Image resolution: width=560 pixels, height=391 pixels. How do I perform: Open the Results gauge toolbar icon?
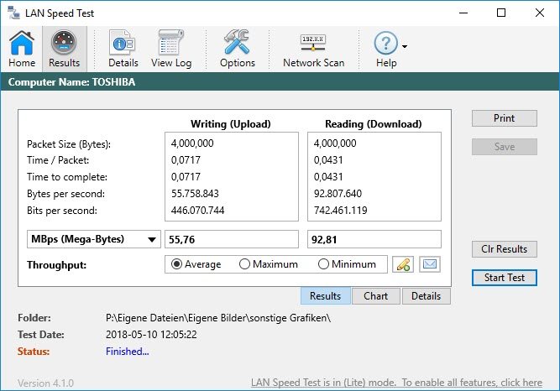pyautogui.click(x=64, y=50)
